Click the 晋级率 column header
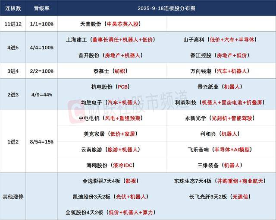The height and width of the screenshot is (220, 276). [x=43, y=8]
